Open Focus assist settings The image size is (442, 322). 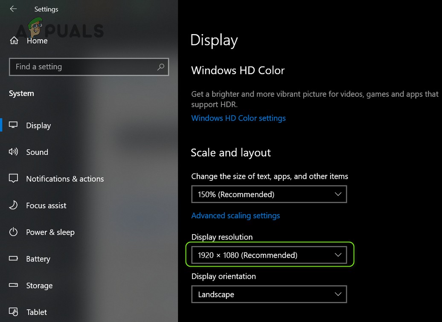coord(46,206)
